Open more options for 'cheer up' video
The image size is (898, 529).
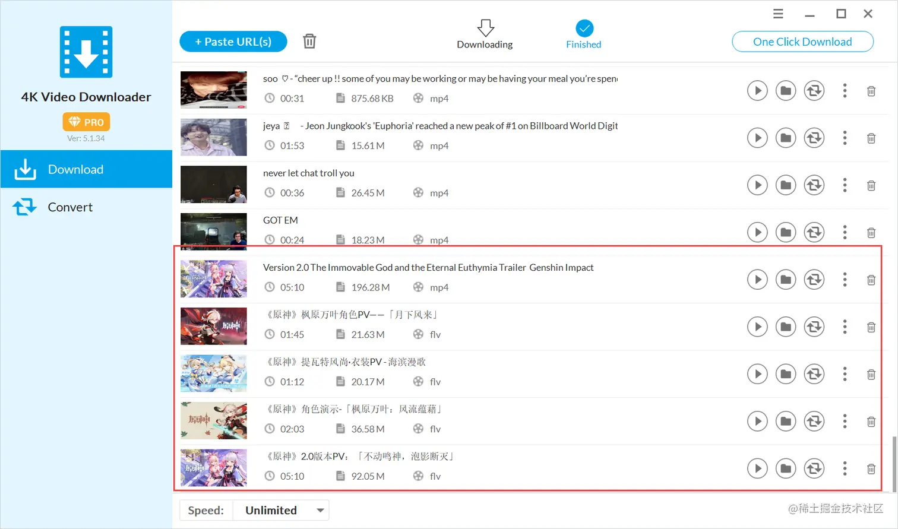tap(845, 91)
